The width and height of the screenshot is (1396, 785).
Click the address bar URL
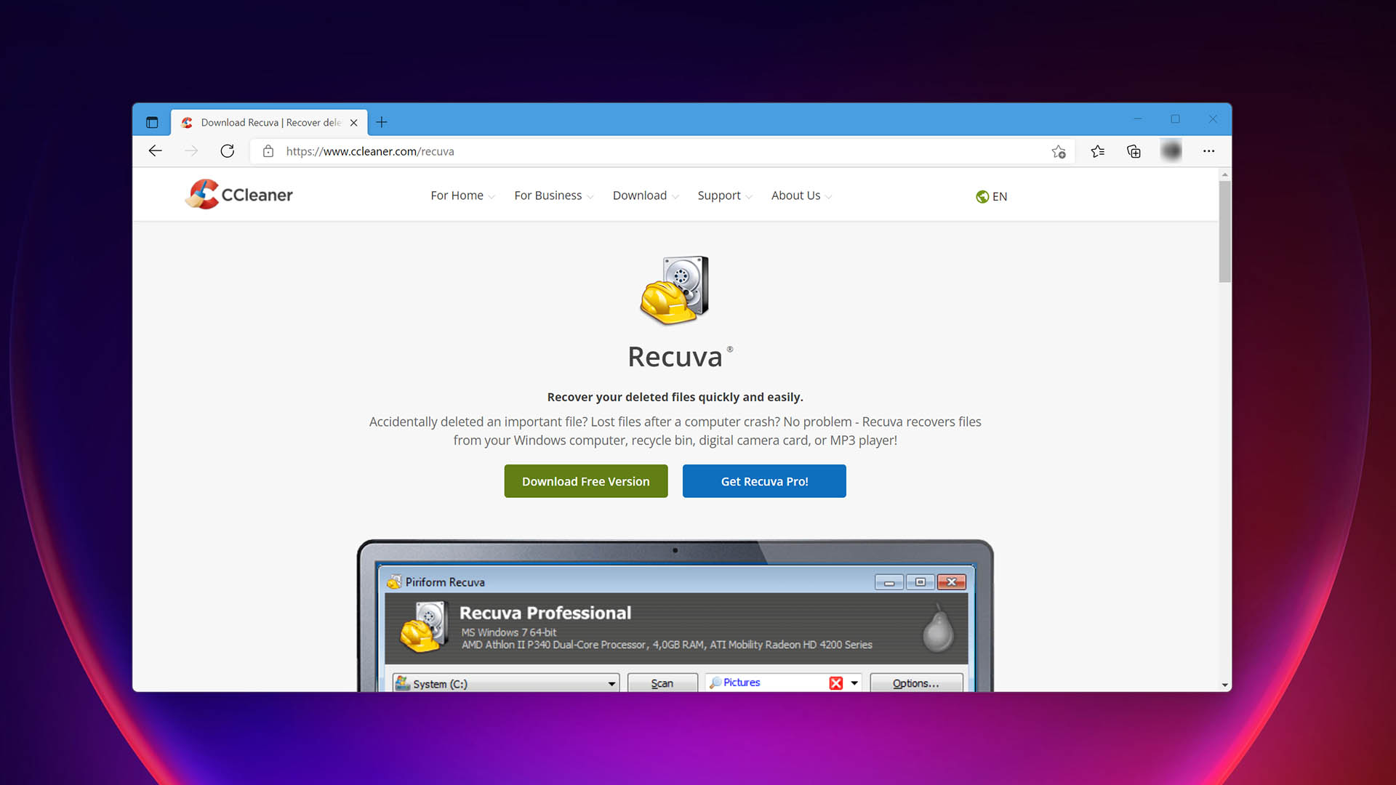click(x=370, y=151)
